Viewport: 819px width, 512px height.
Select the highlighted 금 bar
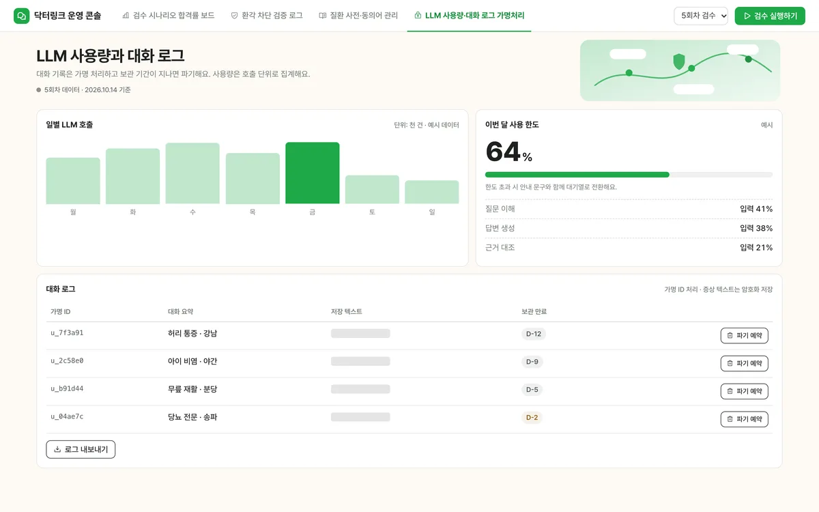click(312, 173)
